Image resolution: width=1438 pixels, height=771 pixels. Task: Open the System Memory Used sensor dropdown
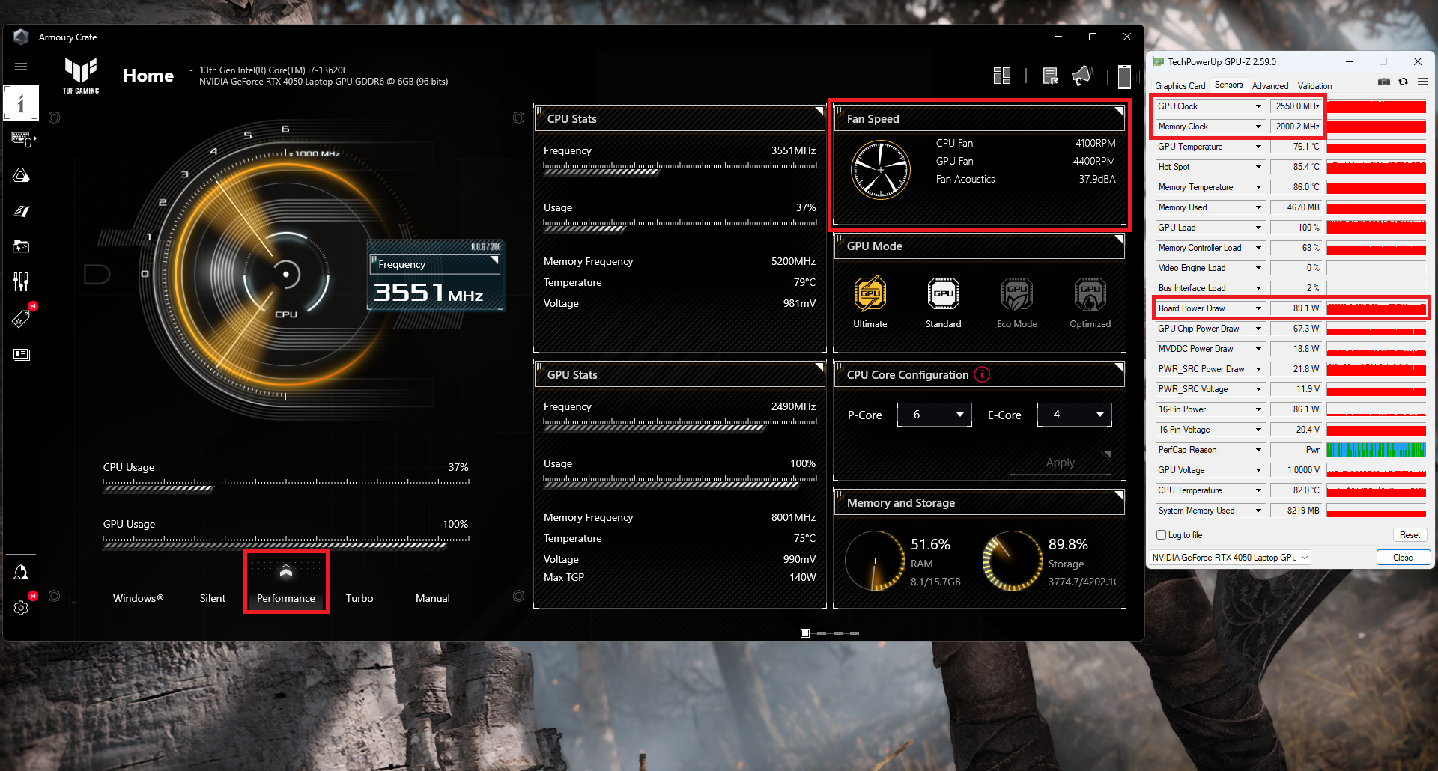click(1258, 511)
